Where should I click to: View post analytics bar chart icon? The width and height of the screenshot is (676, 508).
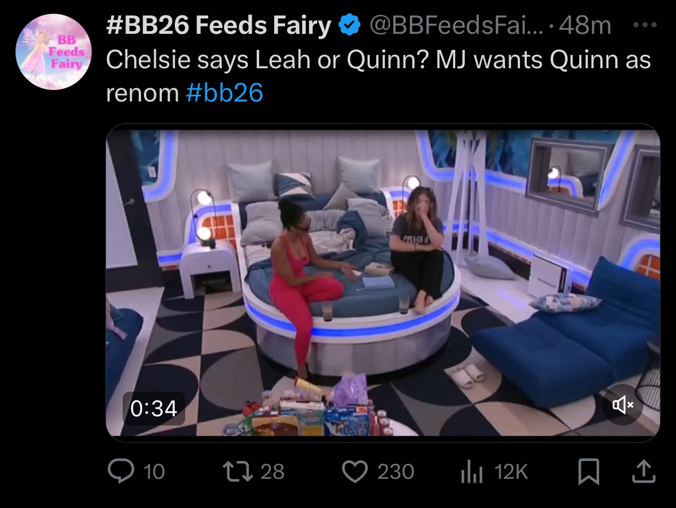click(472, 471)
